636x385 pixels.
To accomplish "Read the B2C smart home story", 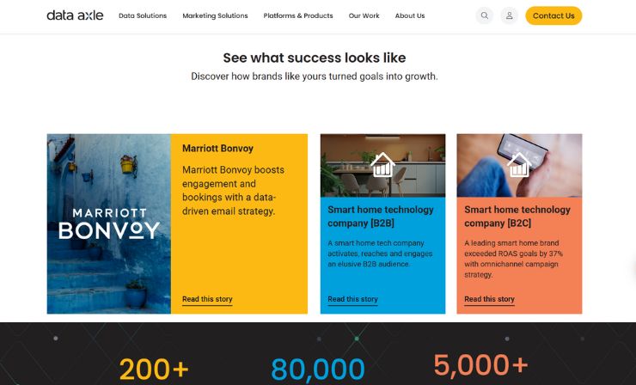I will pyautogui.click(x=489, y=299).
